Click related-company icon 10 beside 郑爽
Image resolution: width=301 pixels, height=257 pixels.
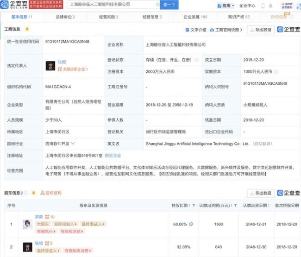coord(50,217)
